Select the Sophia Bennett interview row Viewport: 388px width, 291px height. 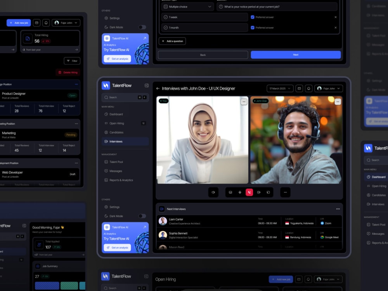(249, 236)
